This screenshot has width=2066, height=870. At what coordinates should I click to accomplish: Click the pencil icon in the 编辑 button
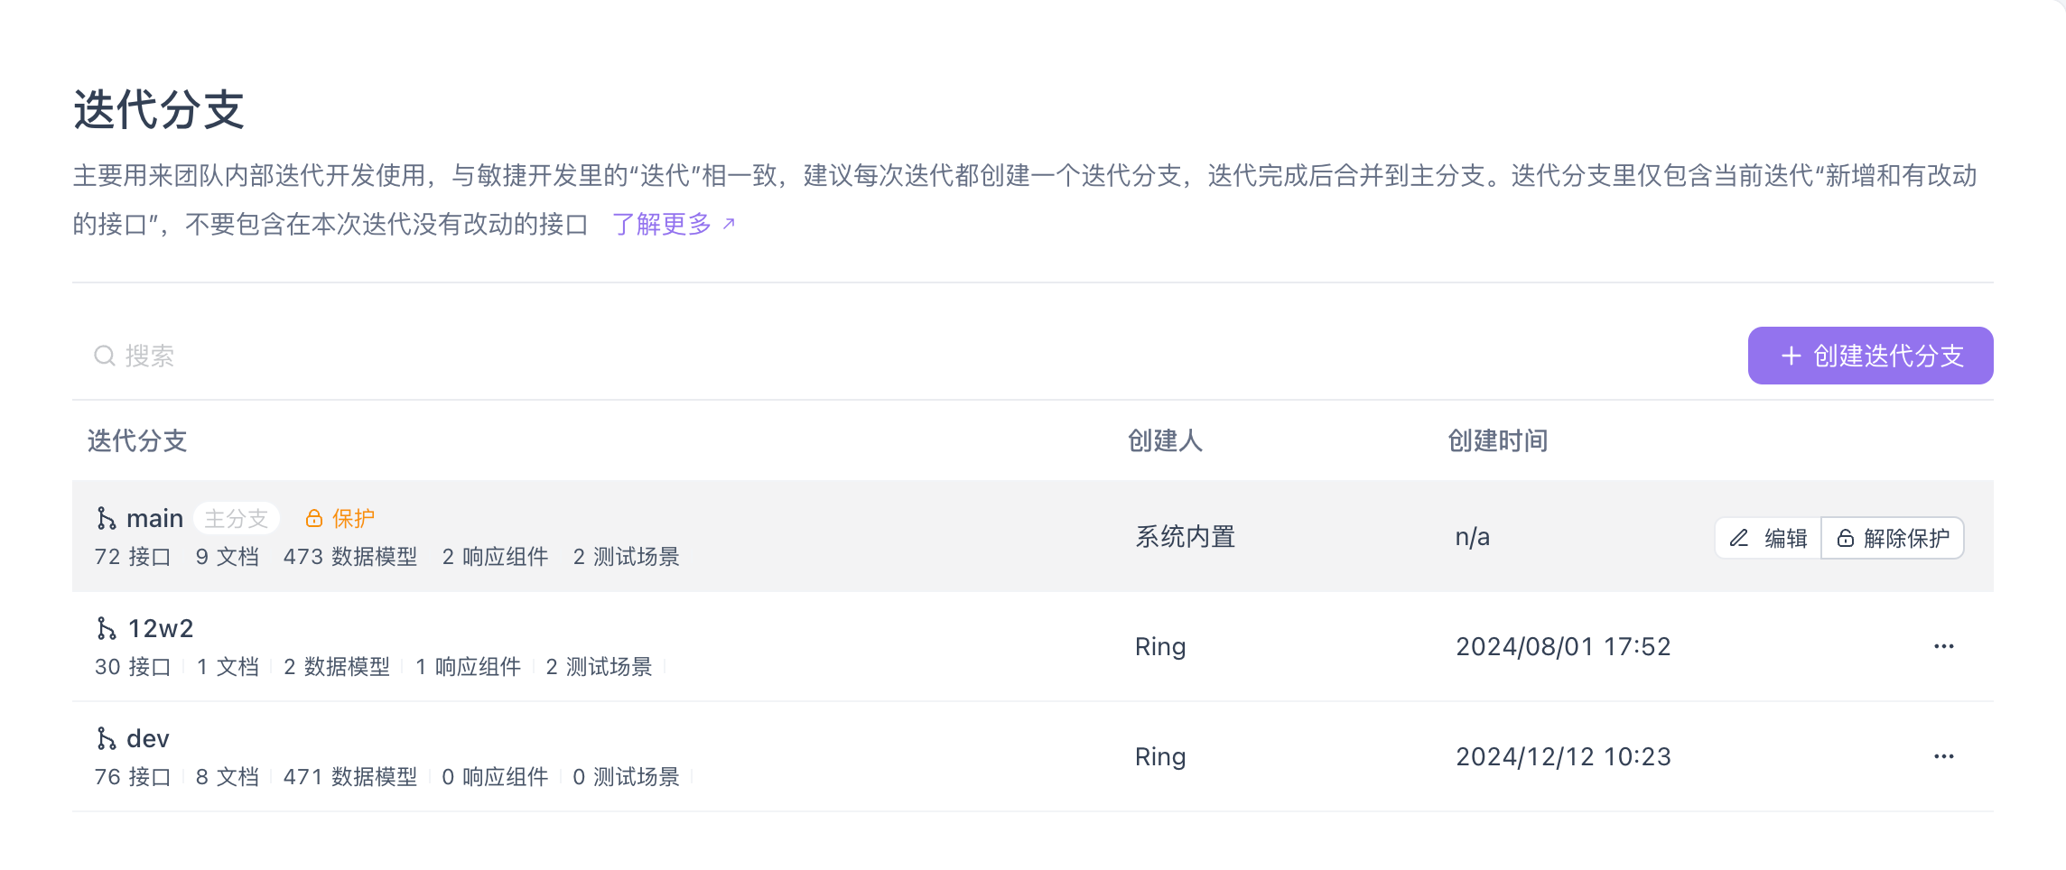1738,537
